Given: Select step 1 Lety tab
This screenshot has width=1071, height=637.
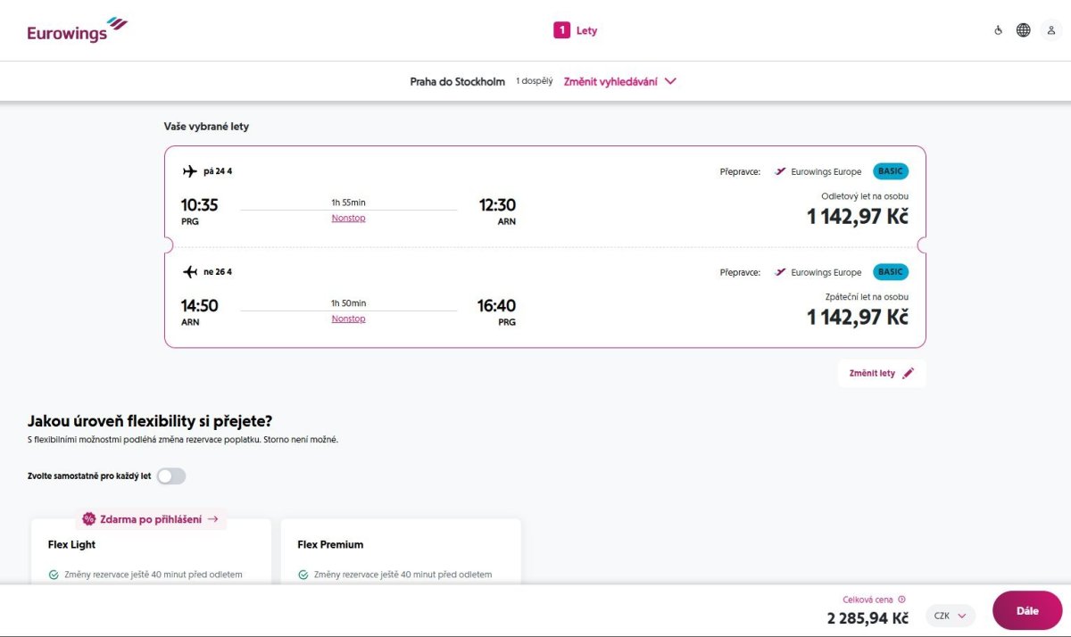Looking at the screenshot, I should pyautogui.click(x=576, y=30).
